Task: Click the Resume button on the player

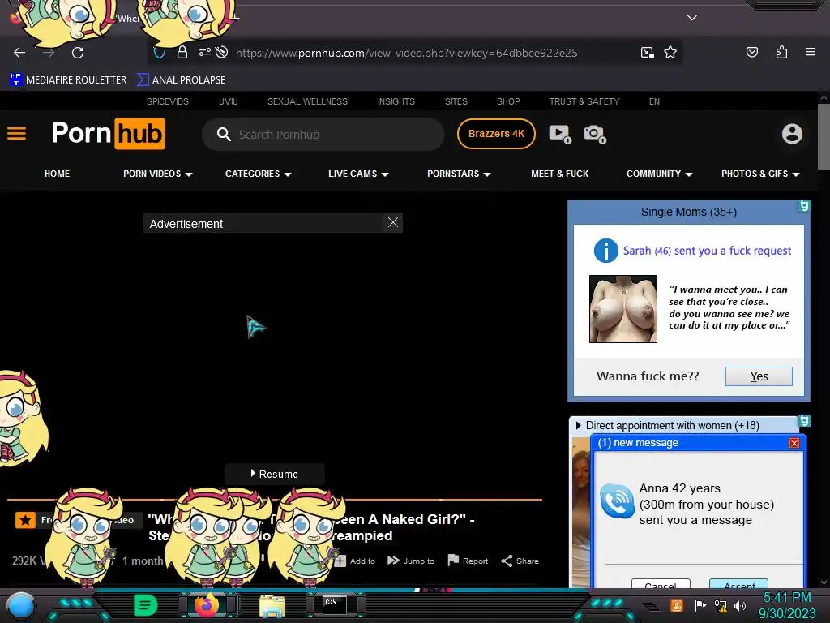Action: tap(274, 474)
